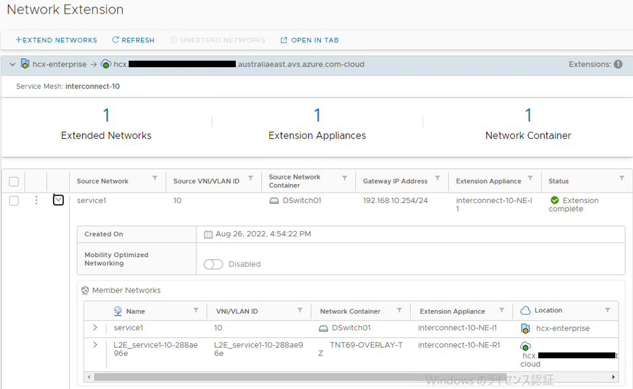Expand the L2E_service1-10-288ae96e member row
Image resolution: width=633 pixels, height=389 pixels.
(95, 345)
